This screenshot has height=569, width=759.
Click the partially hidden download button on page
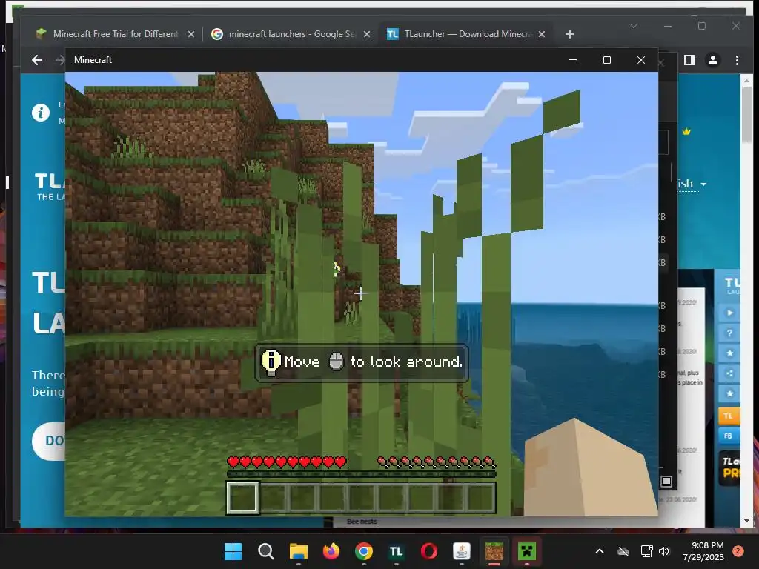click(49, 441)
